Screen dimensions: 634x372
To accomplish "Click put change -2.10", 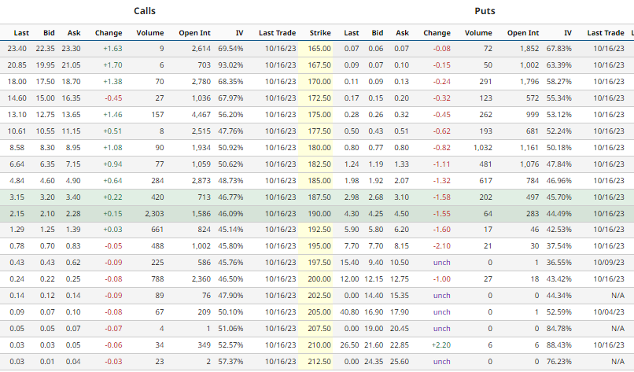I will click(x=441, y=246).
